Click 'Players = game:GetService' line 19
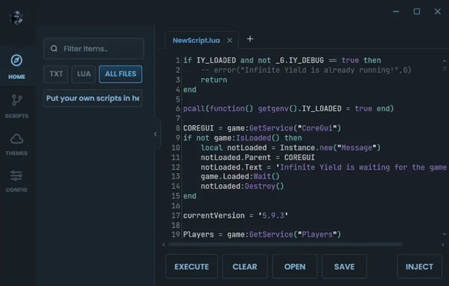The width and height of the screenshot is (449, 286). tap(262, 235)
